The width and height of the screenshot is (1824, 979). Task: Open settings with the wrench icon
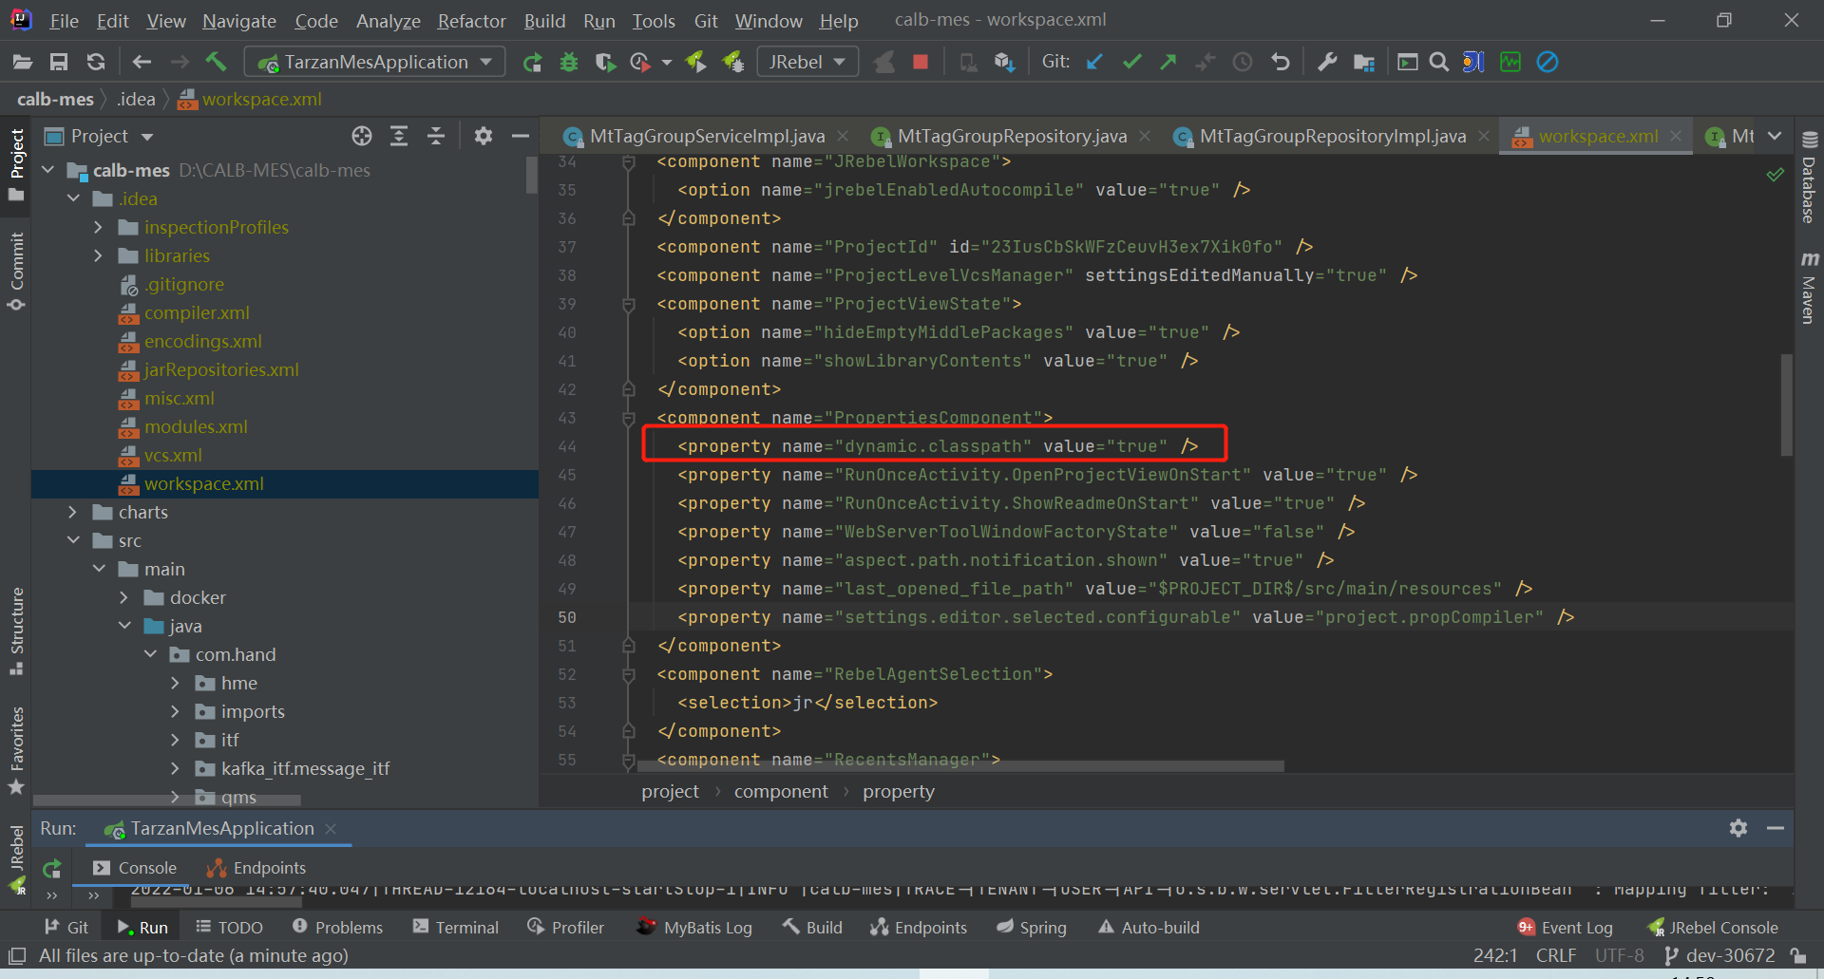tap(1327, 63)
